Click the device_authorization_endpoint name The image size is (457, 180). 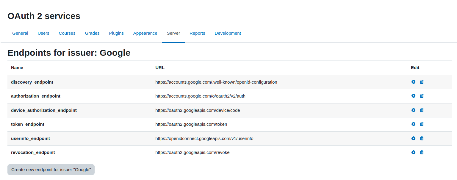pyautogui.click(x=44, y=110)
